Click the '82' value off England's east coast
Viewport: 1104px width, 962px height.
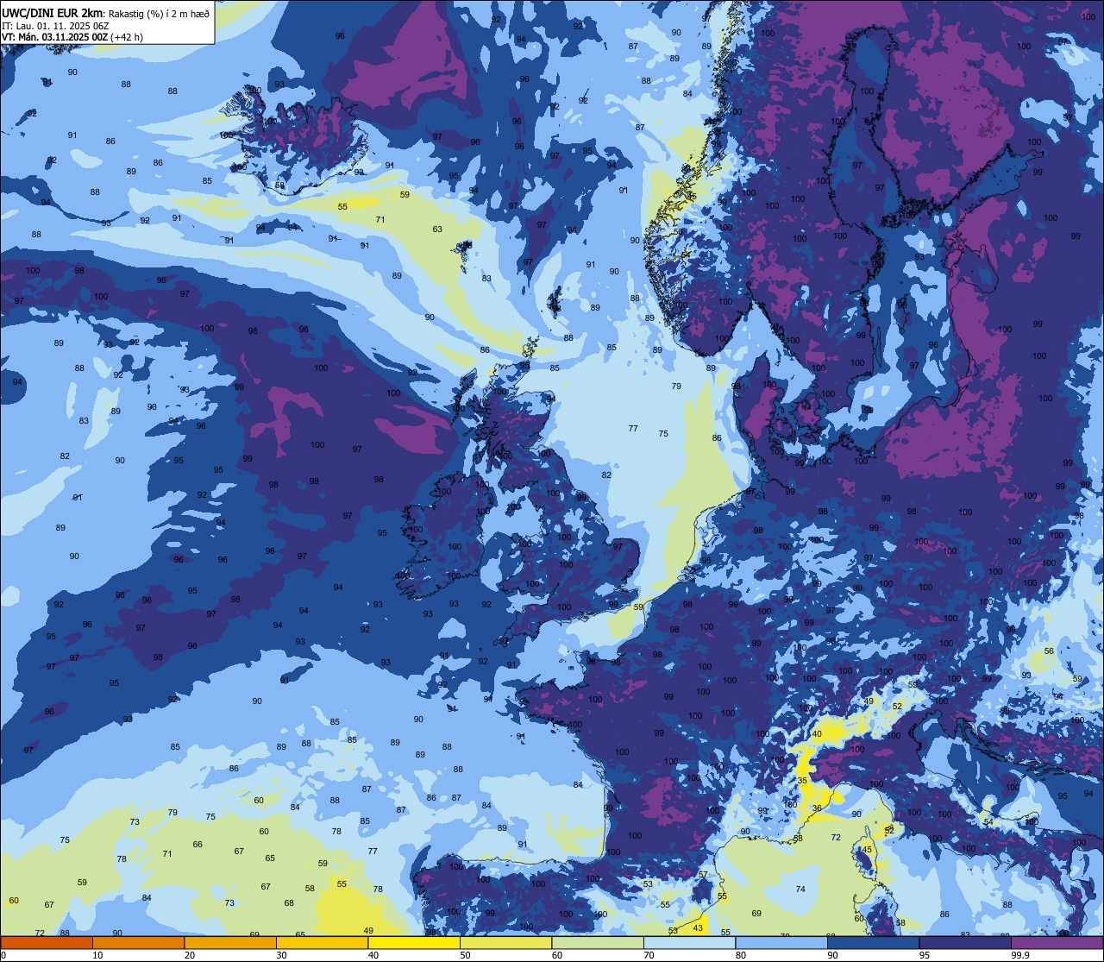coord(606,475)
